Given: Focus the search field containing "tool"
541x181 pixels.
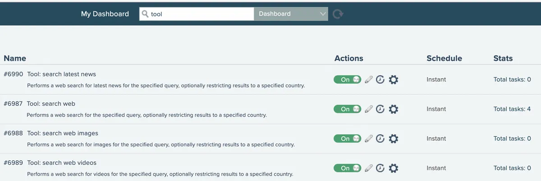Looking at the screenshot, I should (197, 14).
